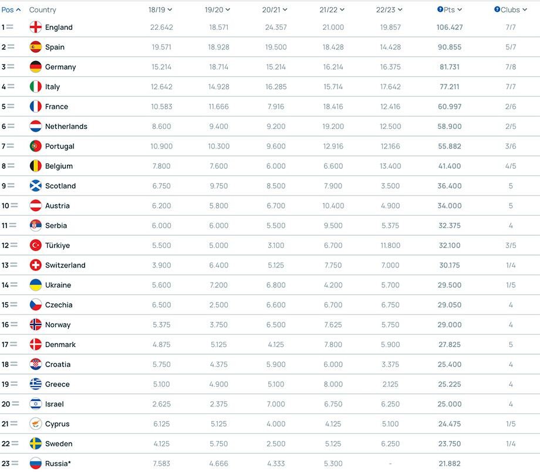540x472 pixels.
Task: Click the Country column header
Action: (x=42, y=9)
